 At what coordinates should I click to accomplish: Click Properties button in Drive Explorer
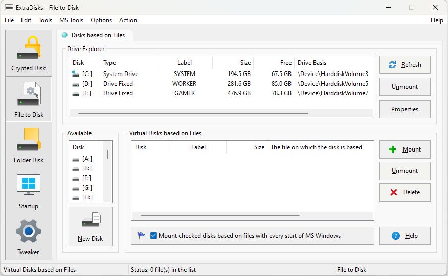pos(405,109)
